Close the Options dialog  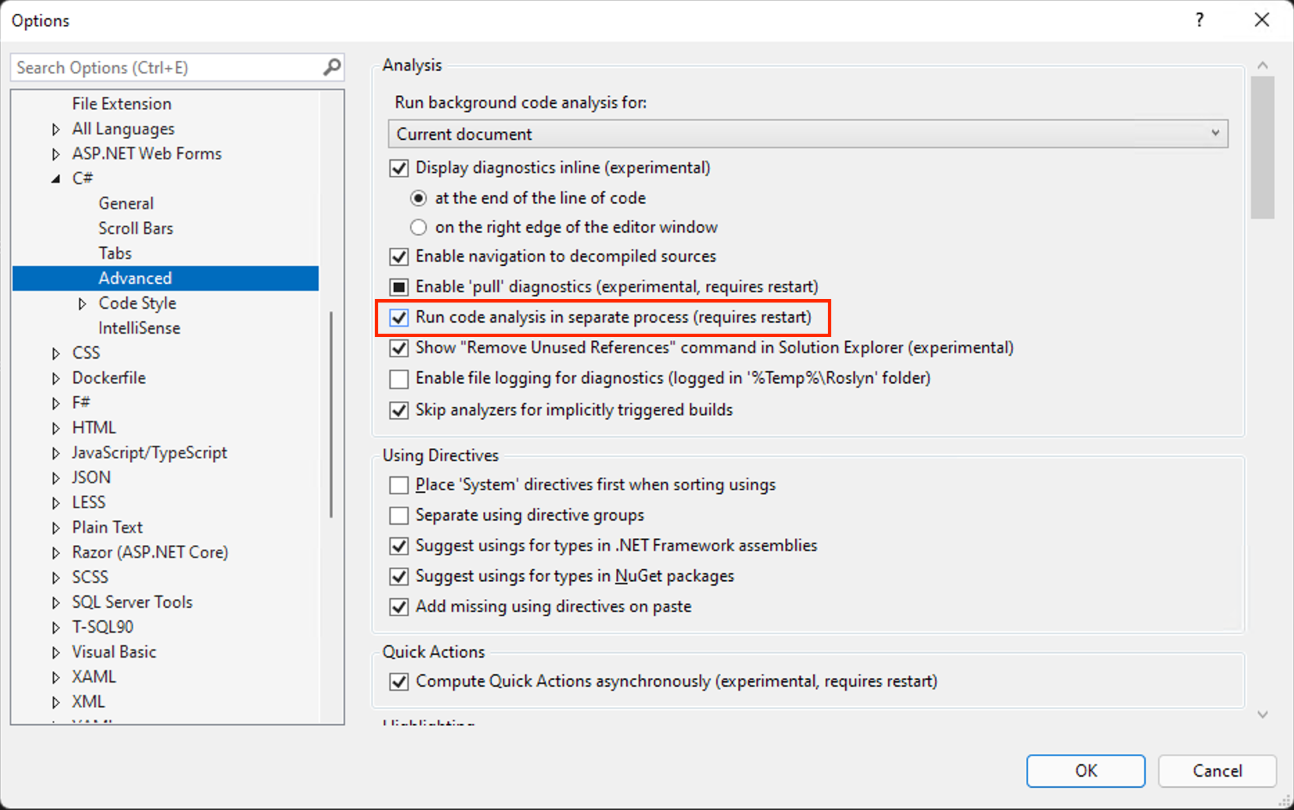1262,20
